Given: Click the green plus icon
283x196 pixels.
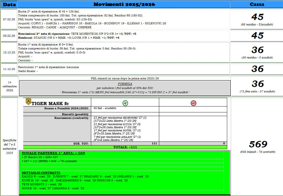Looking at the screenshot, I should 125,103.
